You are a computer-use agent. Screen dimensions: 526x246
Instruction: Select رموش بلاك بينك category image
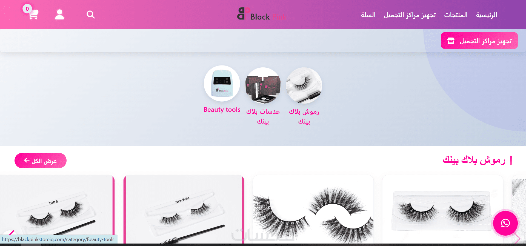304,85
